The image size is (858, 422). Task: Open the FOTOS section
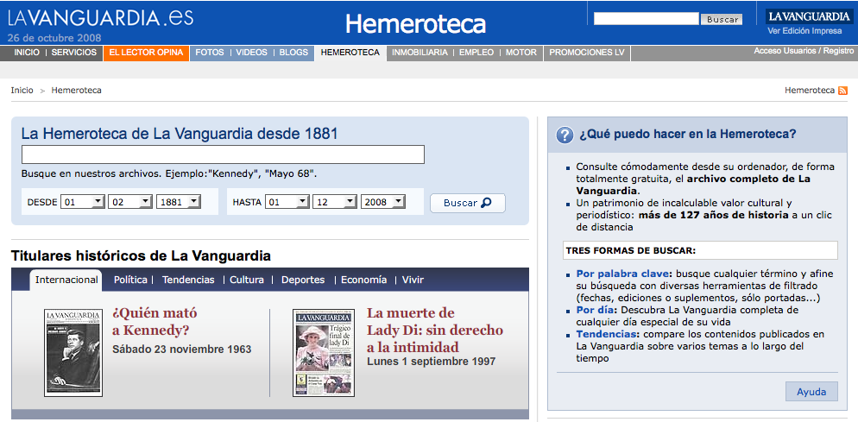click(x=210, y=53)
